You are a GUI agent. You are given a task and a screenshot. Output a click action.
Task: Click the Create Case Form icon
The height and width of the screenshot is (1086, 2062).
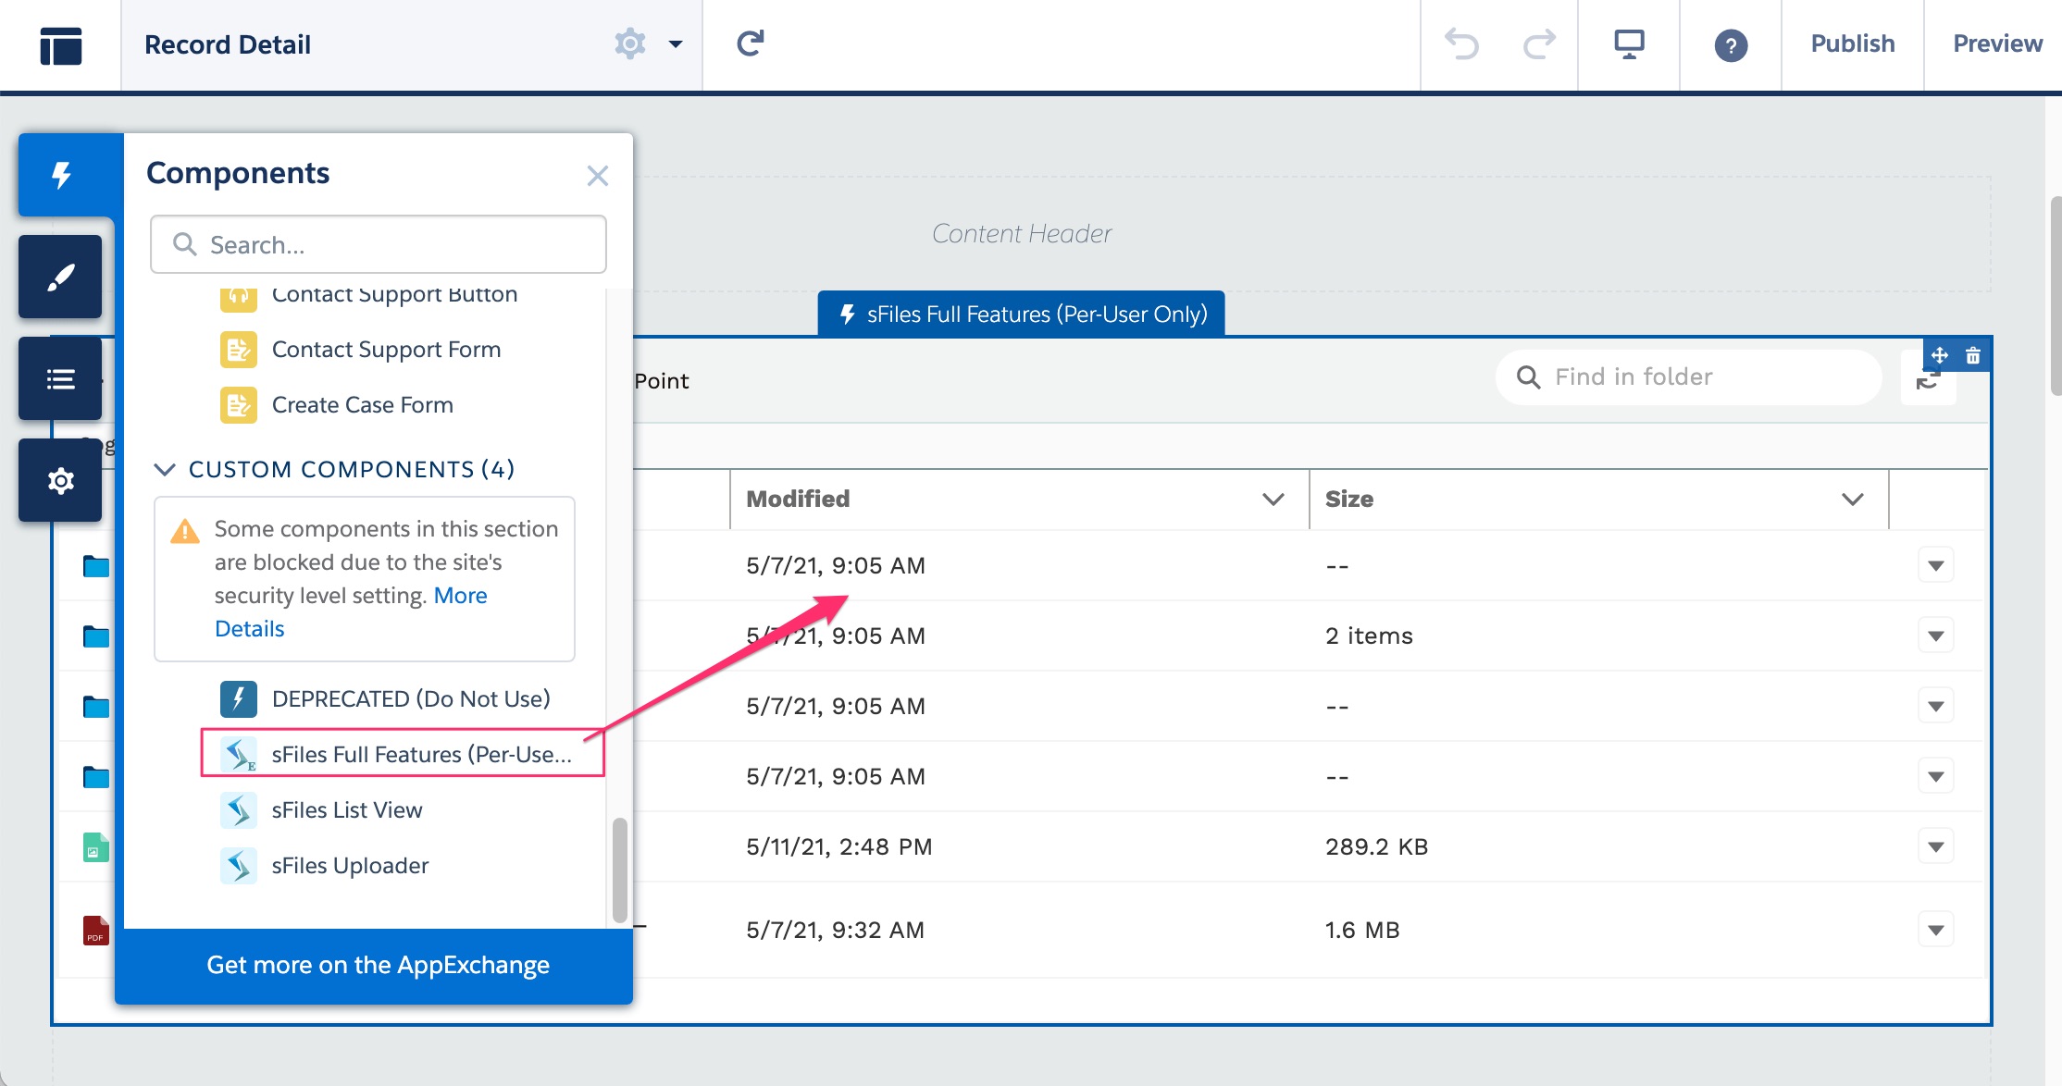tap(239, 405)
